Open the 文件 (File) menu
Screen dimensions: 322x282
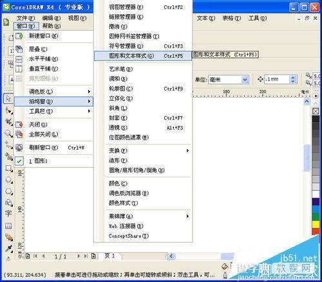coord(26,18)
